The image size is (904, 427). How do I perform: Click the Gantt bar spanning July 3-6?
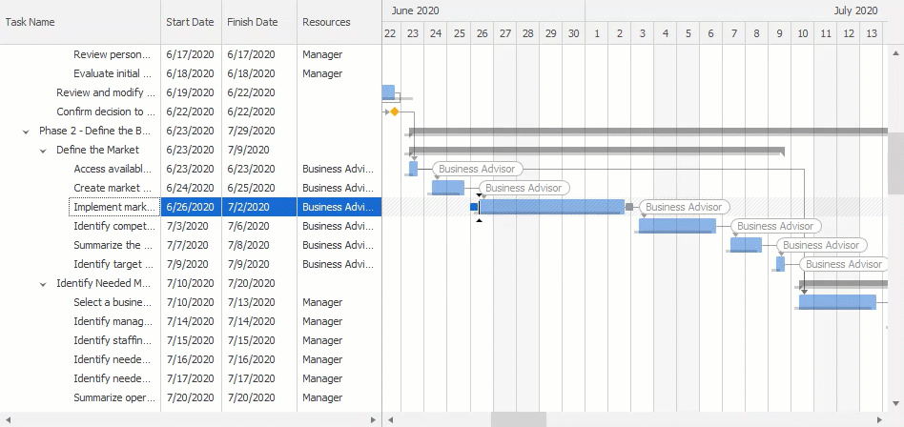pos(677,225)
